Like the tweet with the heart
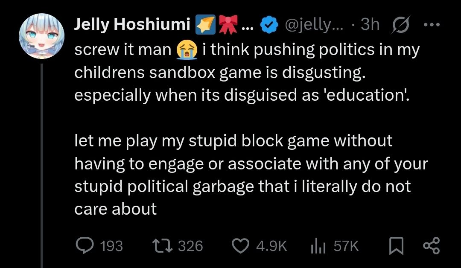461x268 pixels. 241,245
